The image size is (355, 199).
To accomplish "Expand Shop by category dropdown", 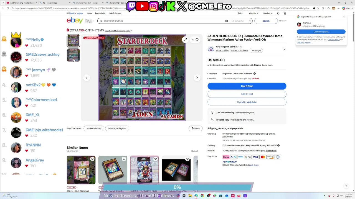I will coord(90,21).
